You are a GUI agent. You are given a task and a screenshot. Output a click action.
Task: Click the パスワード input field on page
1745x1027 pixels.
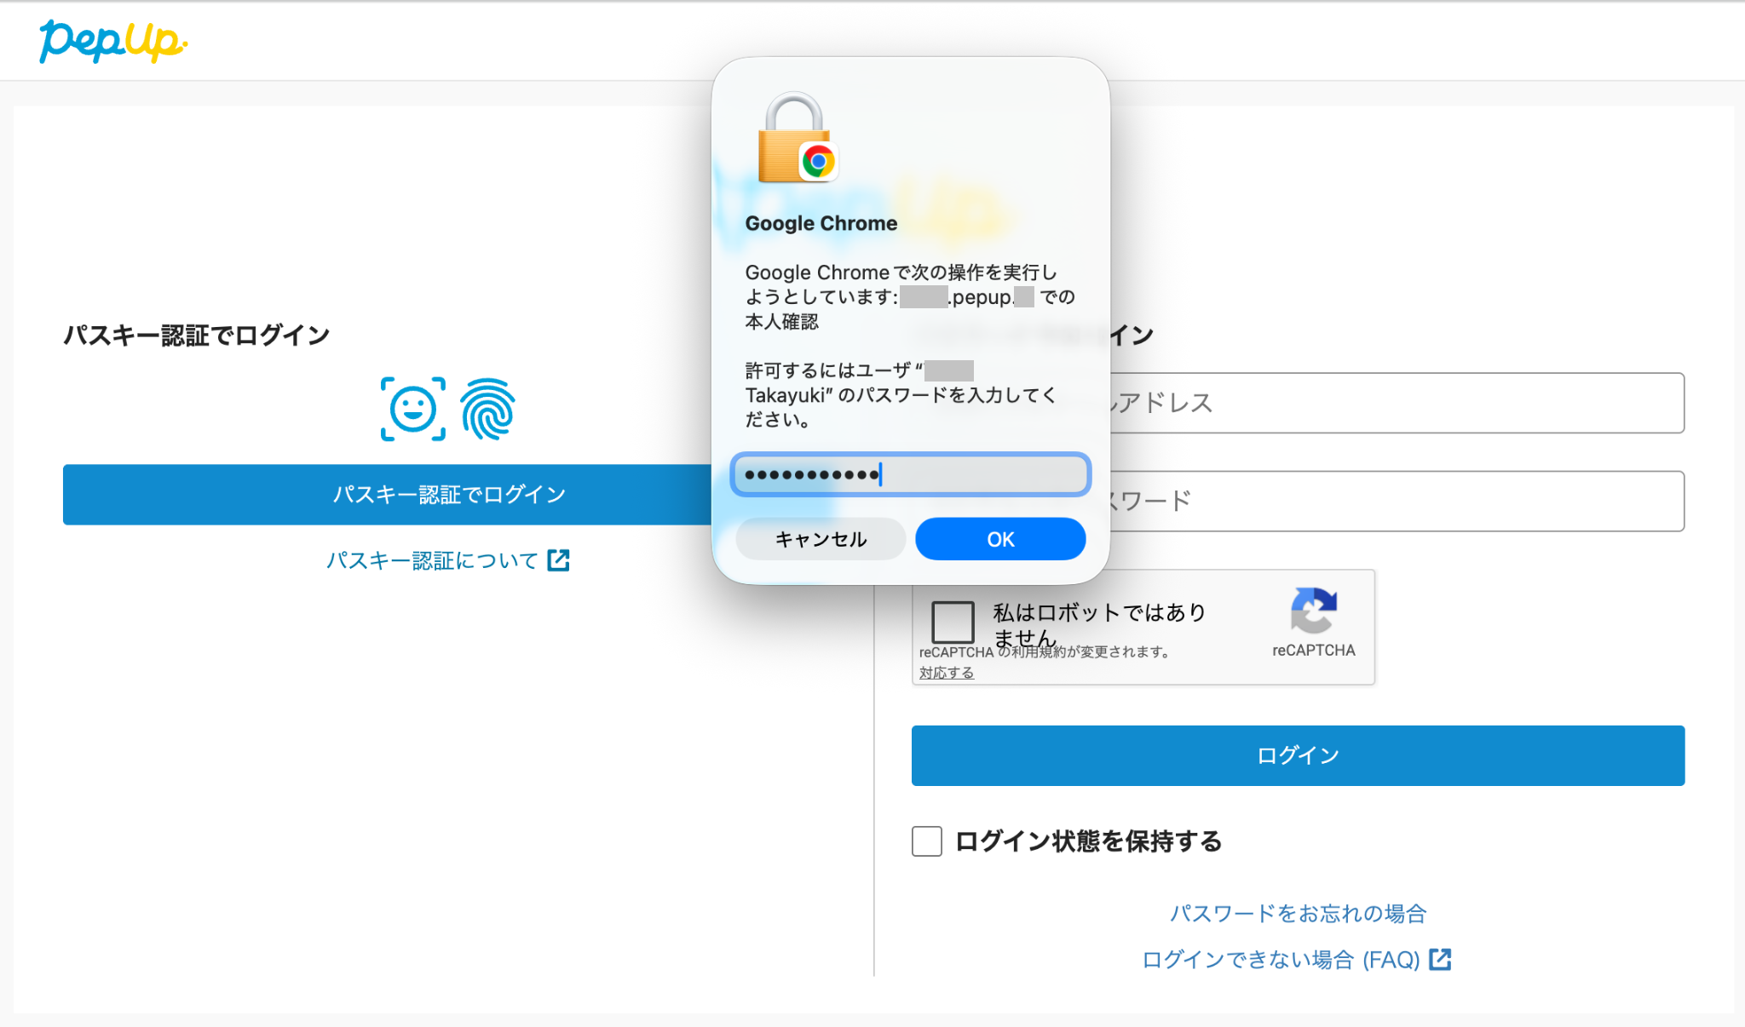pos(1396,501)
